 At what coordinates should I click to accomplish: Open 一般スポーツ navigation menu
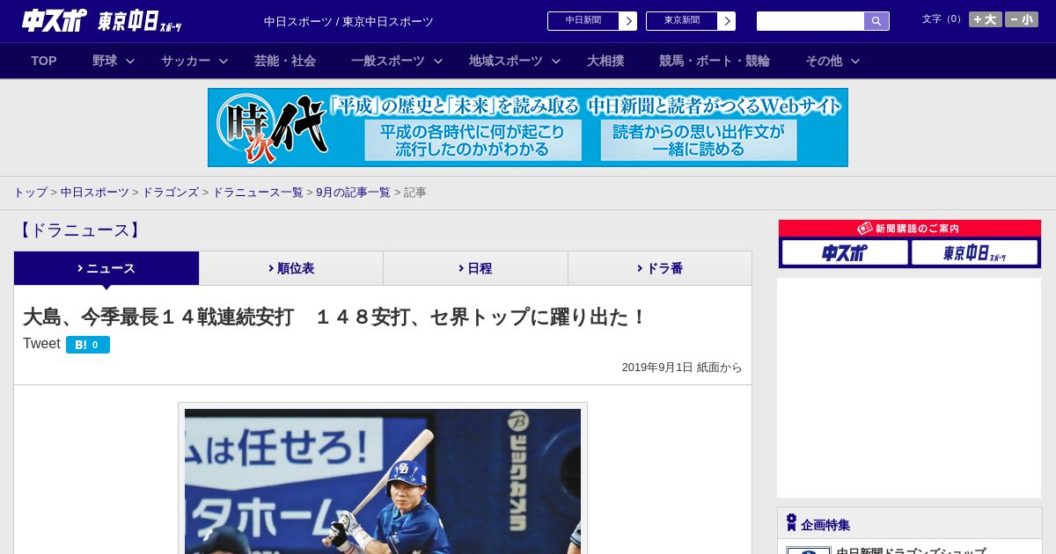click(388, 61)
